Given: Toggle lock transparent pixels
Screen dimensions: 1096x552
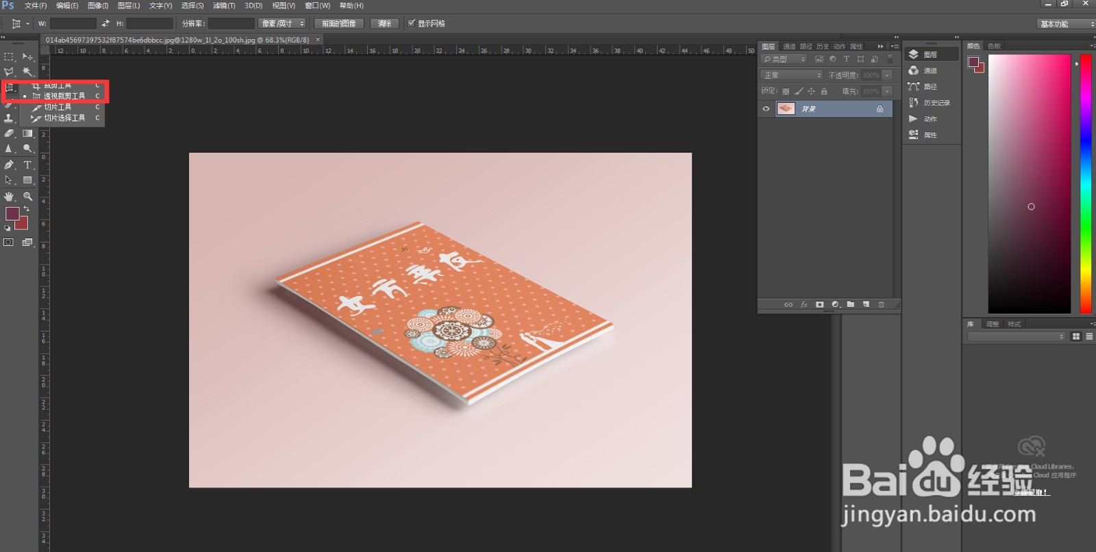Looking at the screenshot, I should coord(786,91).
